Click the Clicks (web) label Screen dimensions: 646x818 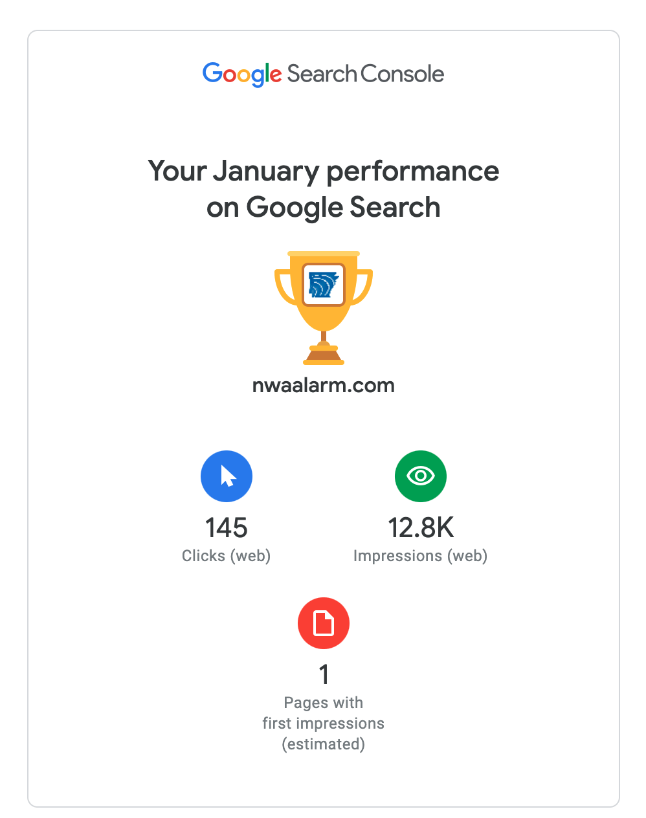pos(226,556)
